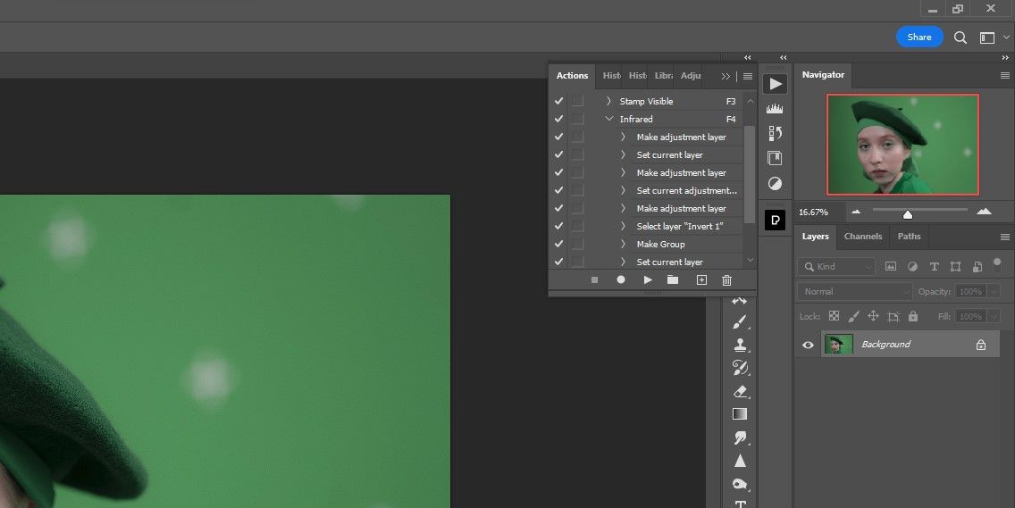Open the Kind layer filter dropdown
Image resolution: width=1015 pixels, height=508 pixels.
[x=836, y=266]
